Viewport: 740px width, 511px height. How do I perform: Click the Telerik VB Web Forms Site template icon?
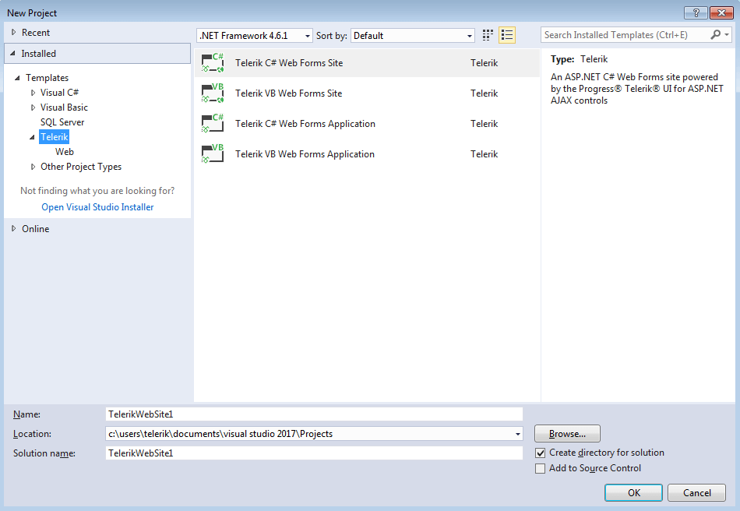coord(213,93)
